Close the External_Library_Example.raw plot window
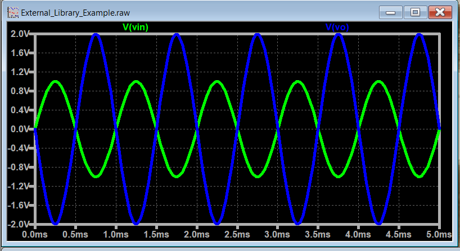Image resolution: width=460 pixels, height=251 pixels. 440,12
